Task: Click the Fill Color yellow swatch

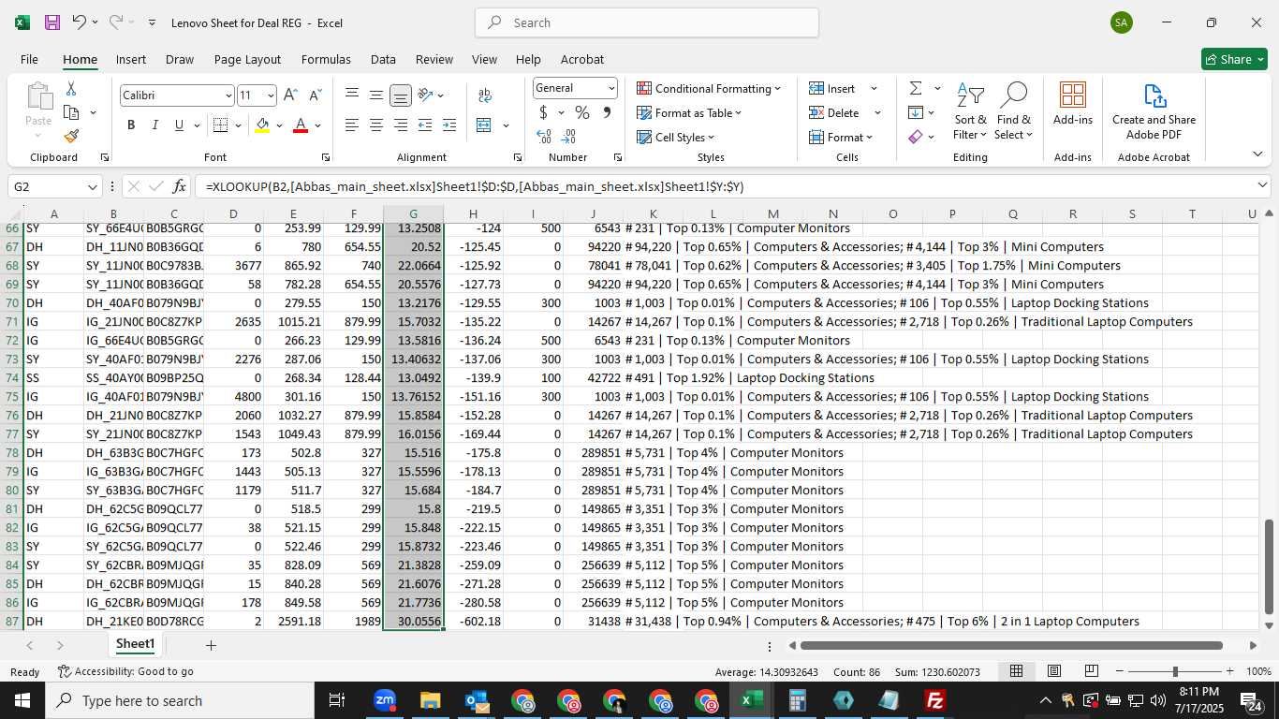Action: (x=262, y=125)
